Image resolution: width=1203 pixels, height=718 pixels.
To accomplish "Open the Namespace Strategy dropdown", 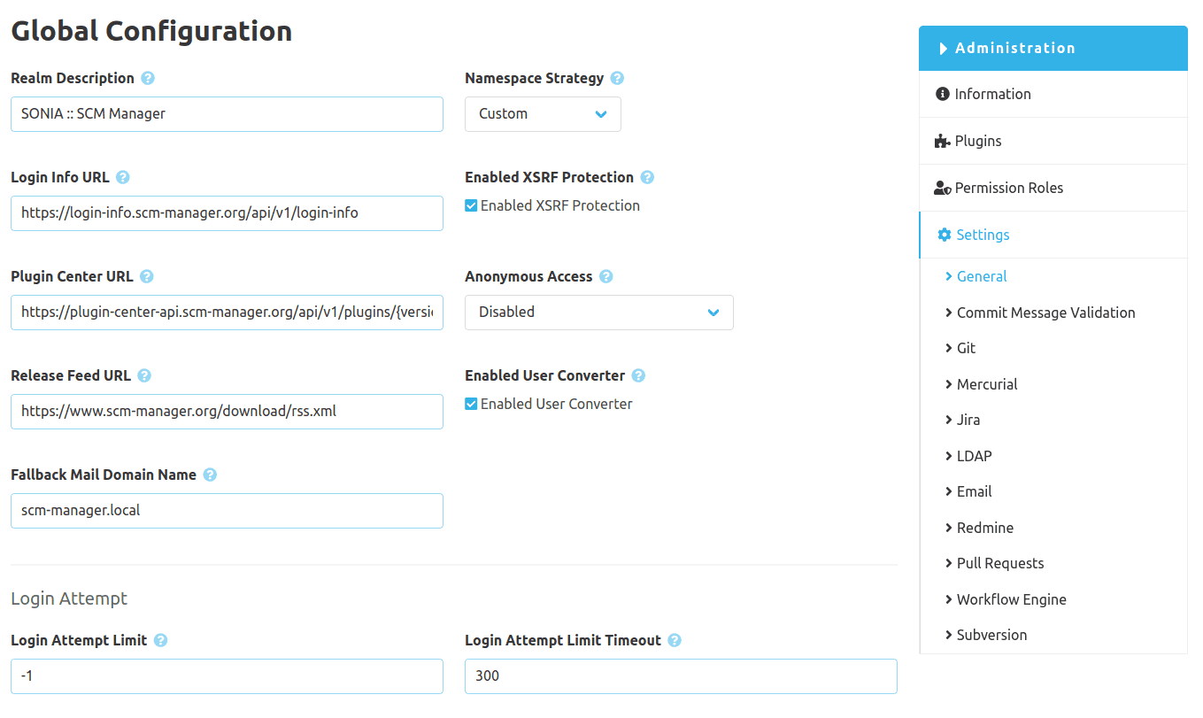I will pos(543,114).
